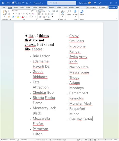
Task: Open the Editor proofing pane
Action: pyautogui.click(x=82, y=13)
